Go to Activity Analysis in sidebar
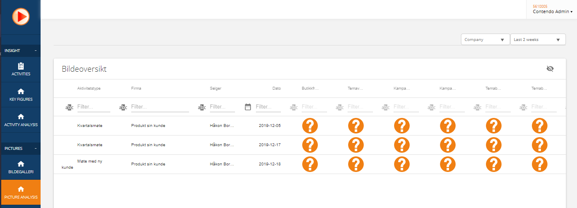This screenshot has height=208, width=577. click(21, 120)
